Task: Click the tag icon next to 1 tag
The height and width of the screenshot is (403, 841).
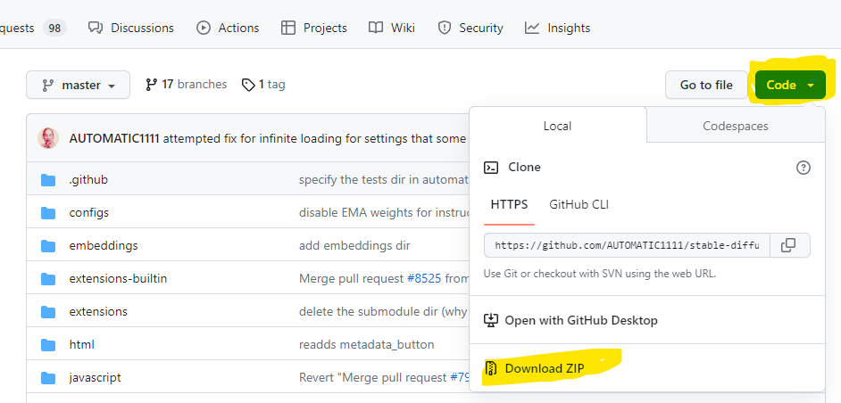Action: click(248, 85)
